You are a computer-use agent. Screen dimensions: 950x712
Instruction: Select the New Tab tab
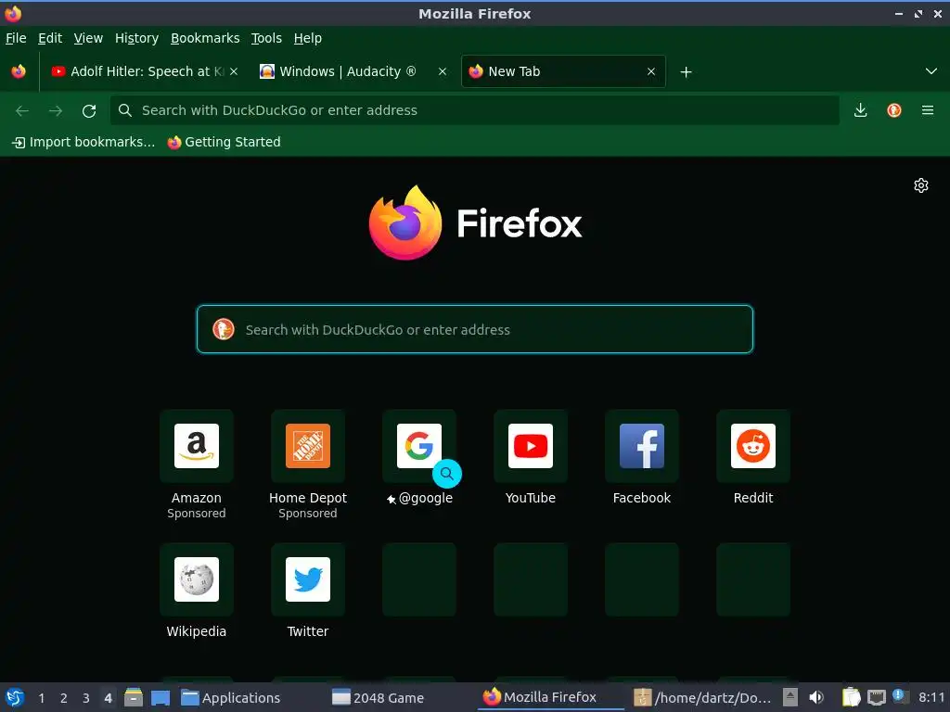[563, 71]
